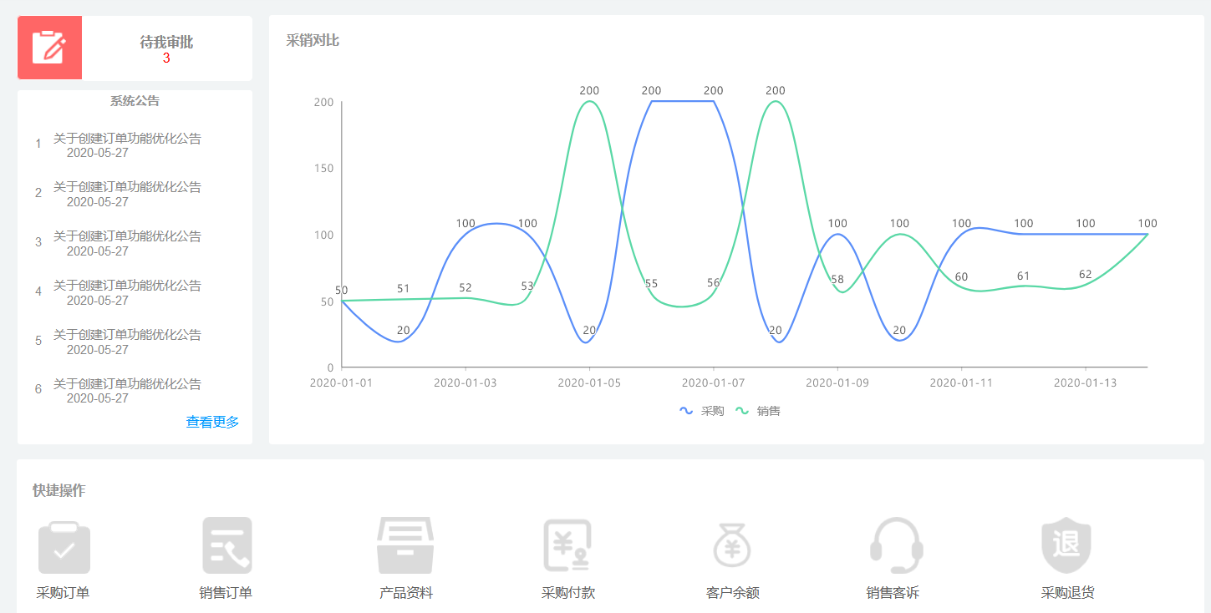This screenshot has height=613, width=1211.
Task: Click the data label 56 on chart
Action: coord(713,282)
